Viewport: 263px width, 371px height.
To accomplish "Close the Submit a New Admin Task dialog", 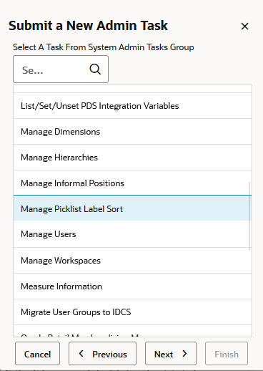I will (244, 26).
